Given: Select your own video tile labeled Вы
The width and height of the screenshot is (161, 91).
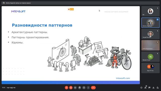Looking at the screenshot, I should pyautogui.click(x=150, y=11).
